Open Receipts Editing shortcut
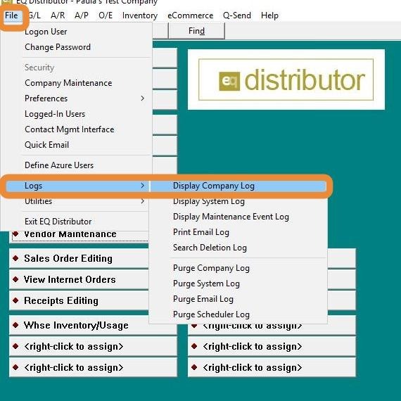 [79, 300]
